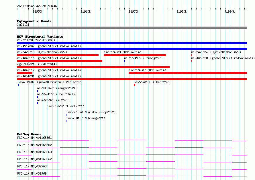Open nsv5561870 (ByrskaBishop2022) variant label
The height and width of the screenshot is (180, 255).
pyautogui.click(x=91, y=112)
